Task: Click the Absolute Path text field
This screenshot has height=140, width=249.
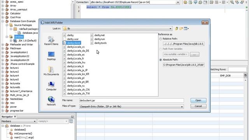Action: click(183, 65)
